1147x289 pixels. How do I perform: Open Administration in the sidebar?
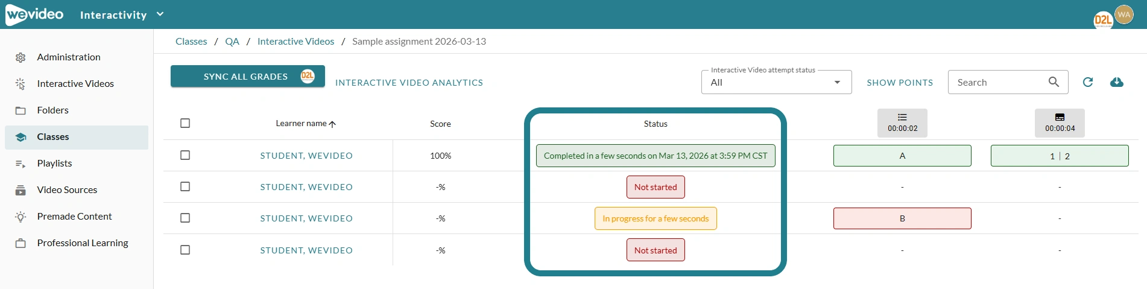tap(77, 57)
